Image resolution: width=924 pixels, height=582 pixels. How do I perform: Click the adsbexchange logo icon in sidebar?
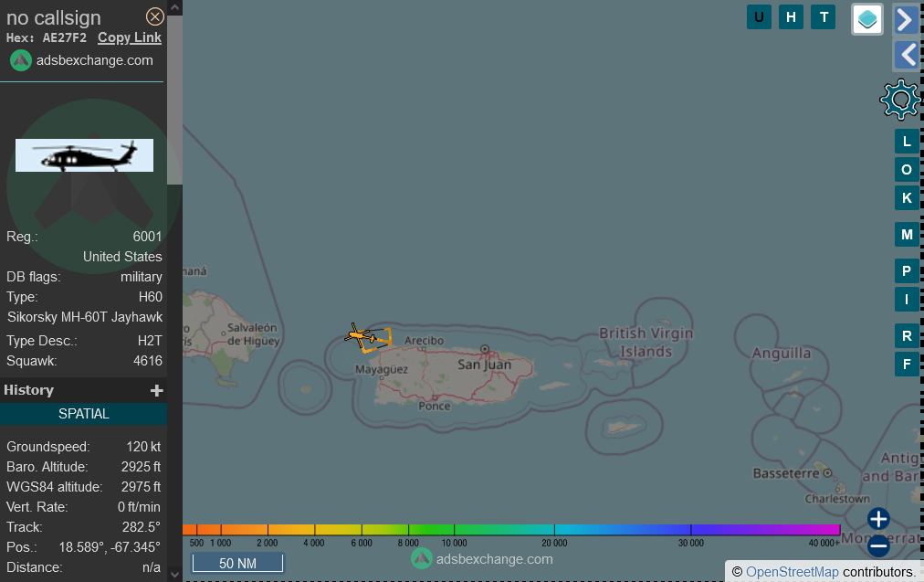pos(21,60)
